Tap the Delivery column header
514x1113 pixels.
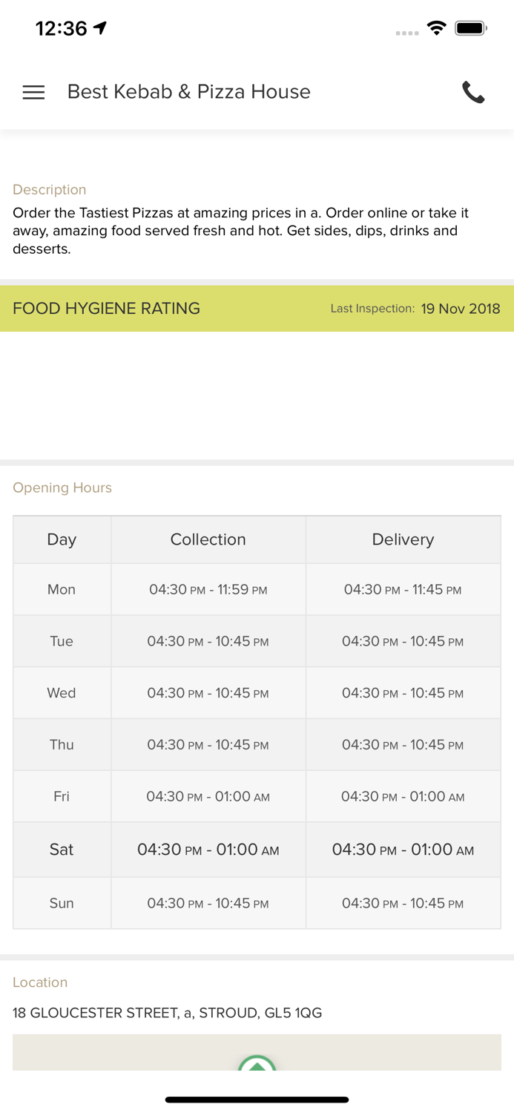[403, 539]
